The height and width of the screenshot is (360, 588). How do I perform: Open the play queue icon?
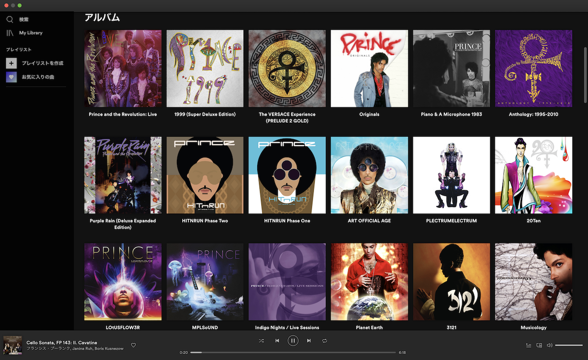529,345
